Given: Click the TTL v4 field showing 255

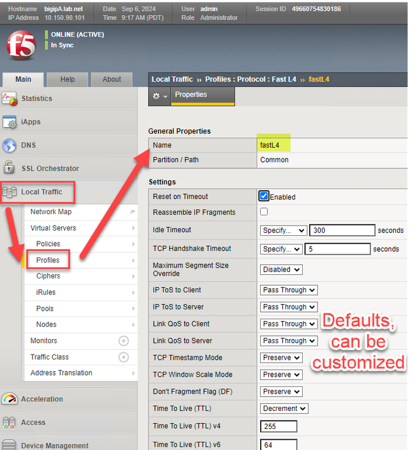Looking at the screenshot, I should 279,427.
